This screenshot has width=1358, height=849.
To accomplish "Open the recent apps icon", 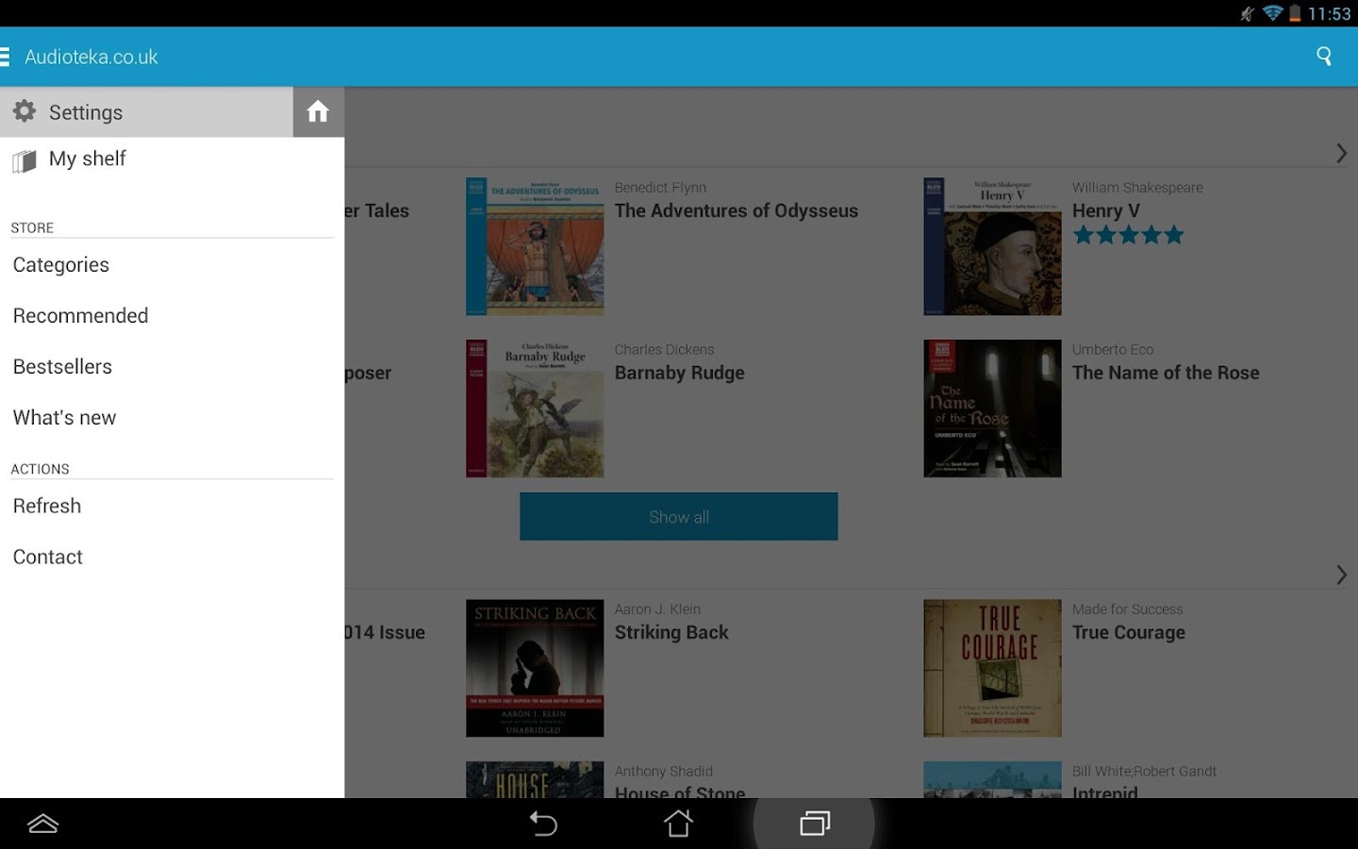I will coord(815,824).
